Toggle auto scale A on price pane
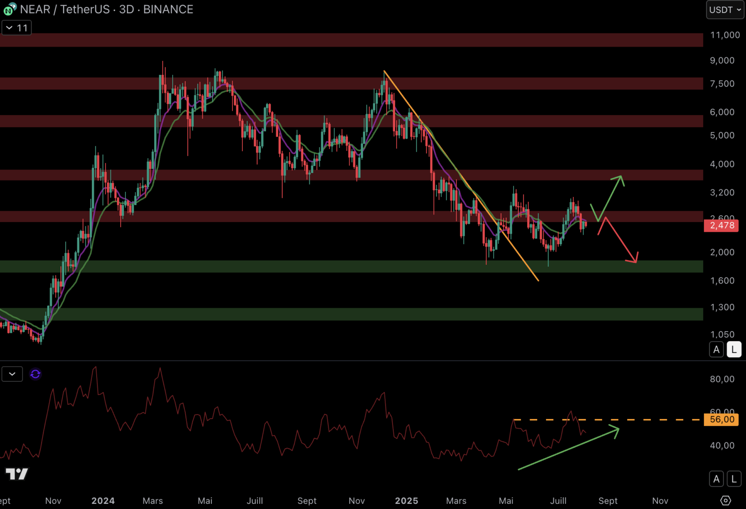 (716, 350)
